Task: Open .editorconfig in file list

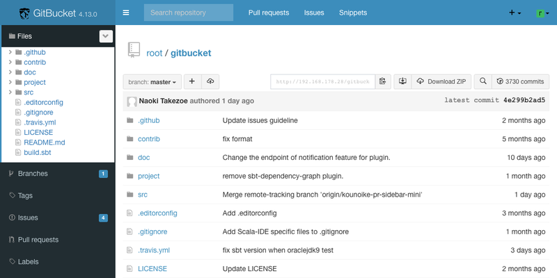Action: click(157, 213)
